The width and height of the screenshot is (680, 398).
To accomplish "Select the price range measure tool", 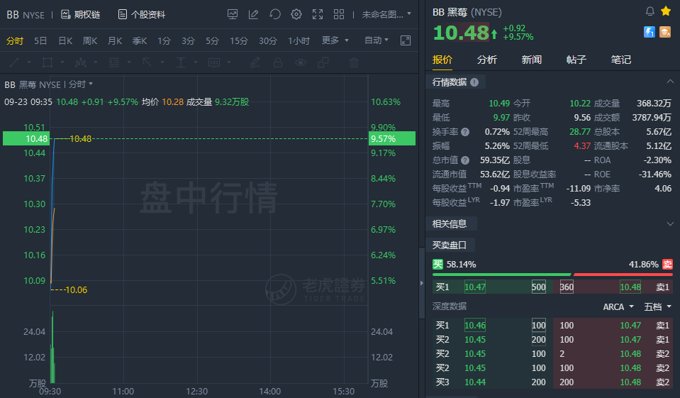I will (181, 62).
